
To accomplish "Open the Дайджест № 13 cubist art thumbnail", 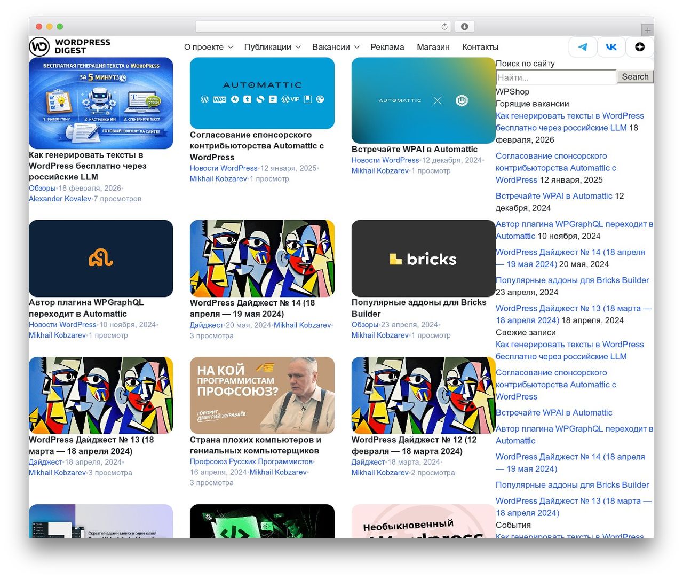I will click(101, 395).
